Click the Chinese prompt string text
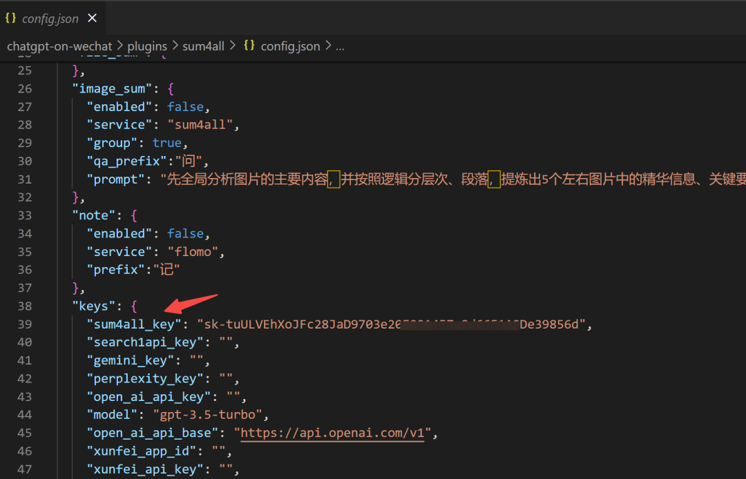 point(453,179)
